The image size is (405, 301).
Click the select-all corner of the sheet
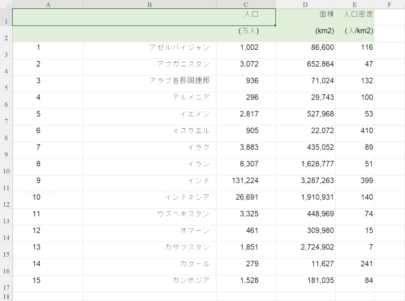pyautogui.click(x=6, y=5)
